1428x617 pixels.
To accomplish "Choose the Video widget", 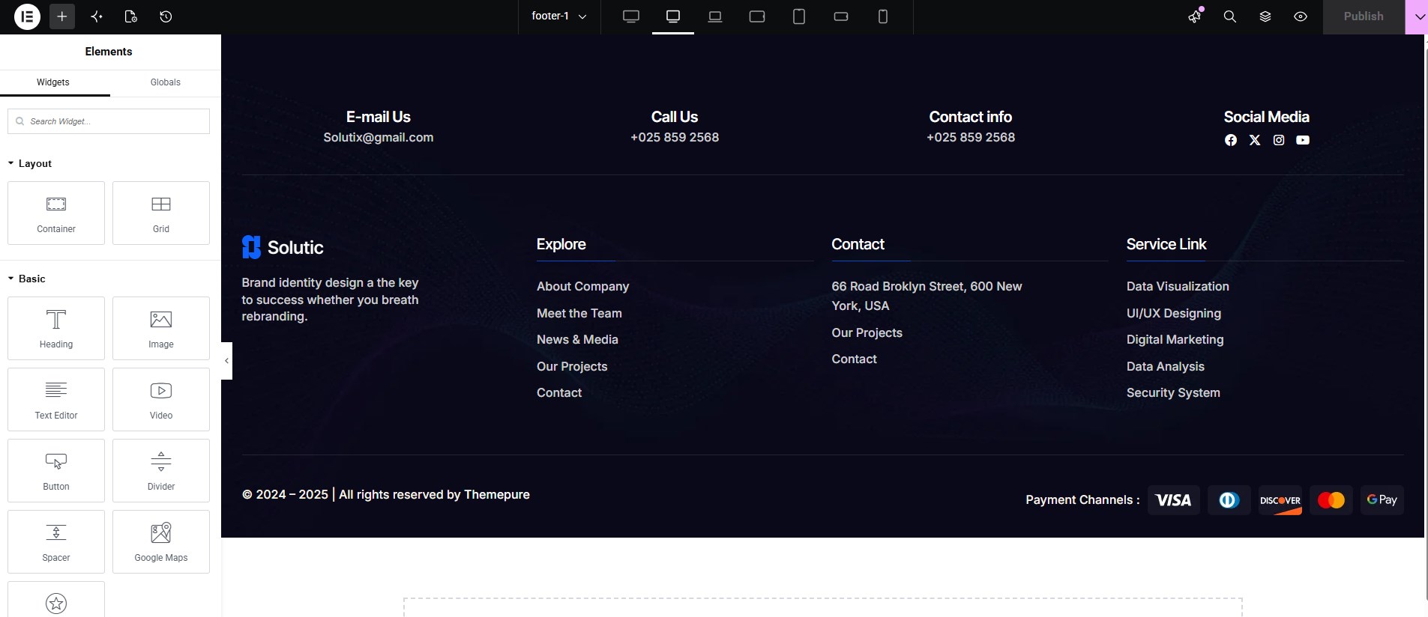I will 161,399.
